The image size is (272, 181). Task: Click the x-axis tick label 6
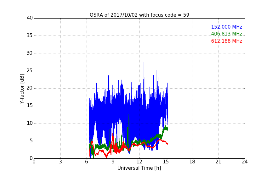coord(87,162)
